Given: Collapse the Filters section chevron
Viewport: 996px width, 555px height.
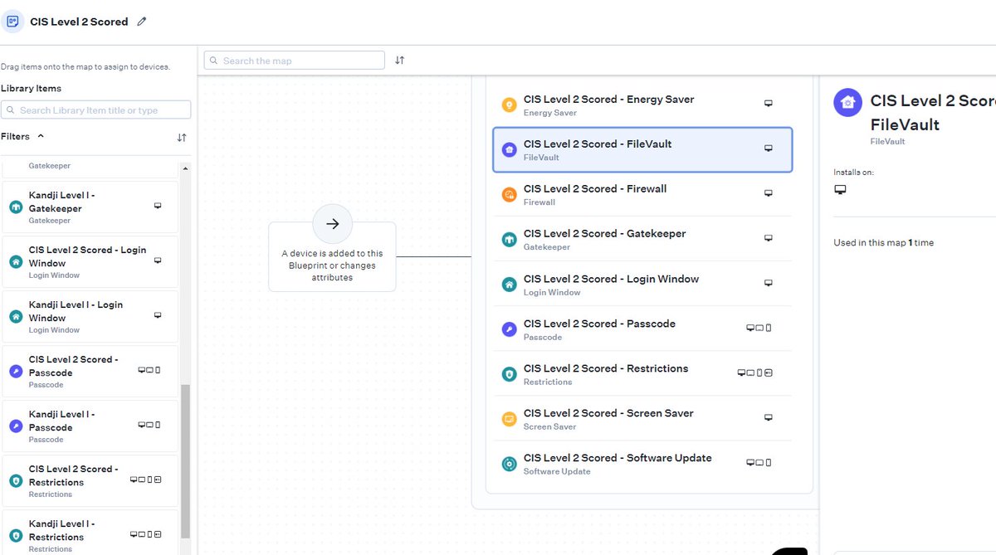Looking at the screenshot, I should (x=41, y=136).
